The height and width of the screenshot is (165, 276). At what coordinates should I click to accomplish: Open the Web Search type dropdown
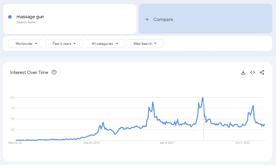(x=145, y=44)
